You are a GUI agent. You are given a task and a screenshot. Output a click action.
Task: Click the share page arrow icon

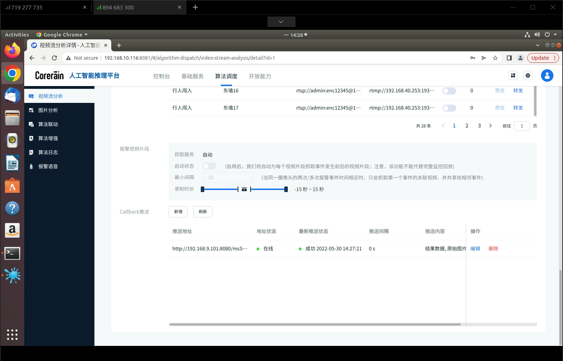click(484, 58)
